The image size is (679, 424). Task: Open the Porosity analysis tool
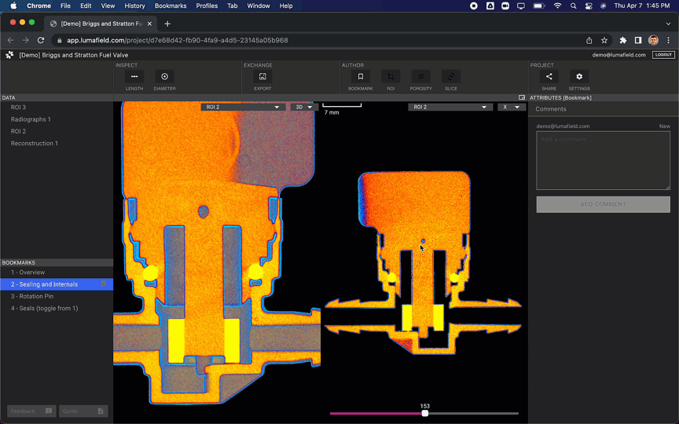point(420,77)
